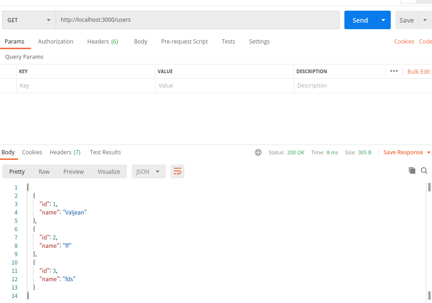Open the HTTP method GET dropdown
This screenshot has width=432, height=303.
point(29,20)
